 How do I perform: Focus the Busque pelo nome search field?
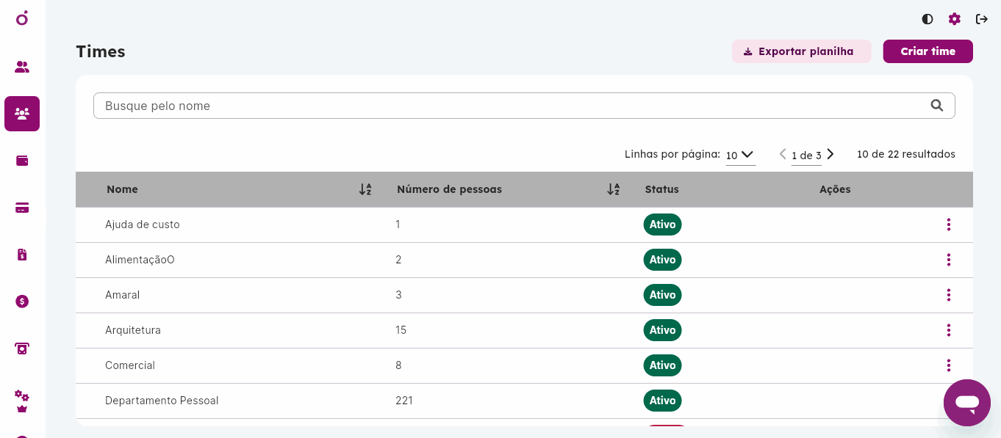click(x=524, y=106)
